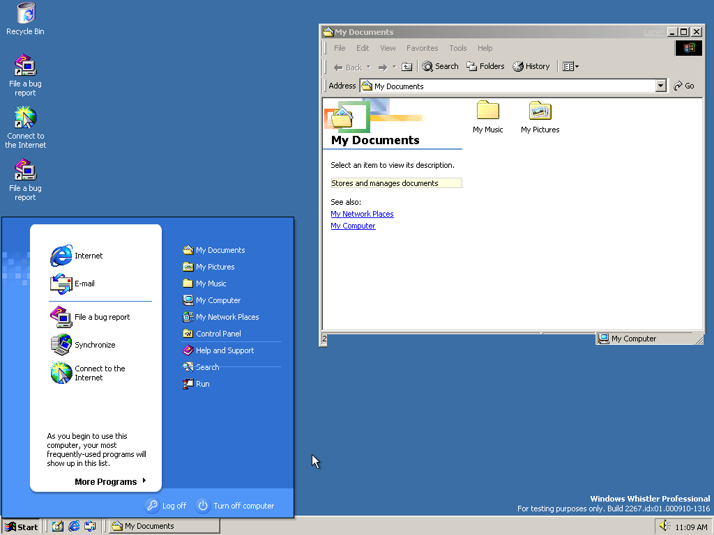Toggle the Folders pane button
Viewport: 714px width, 535px height.
point(485,67)
